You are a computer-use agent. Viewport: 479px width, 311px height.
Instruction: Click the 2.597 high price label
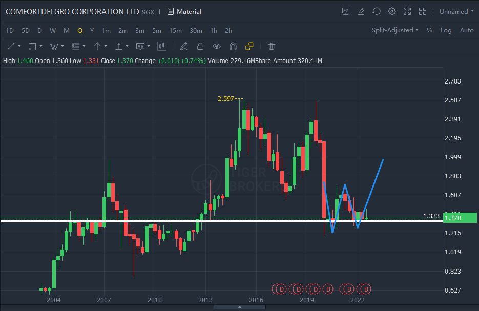click(226, 99)
